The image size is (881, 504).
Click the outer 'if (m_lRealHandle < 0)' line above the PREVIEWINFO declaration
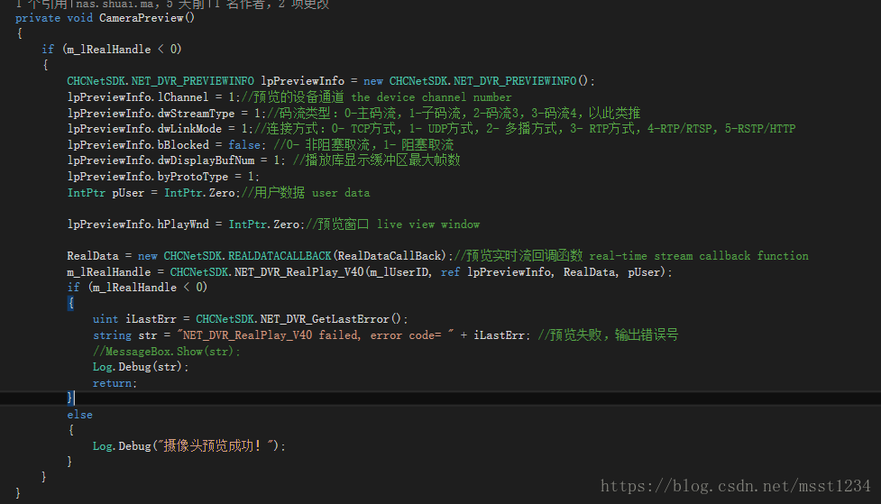[x=111, y=50]
